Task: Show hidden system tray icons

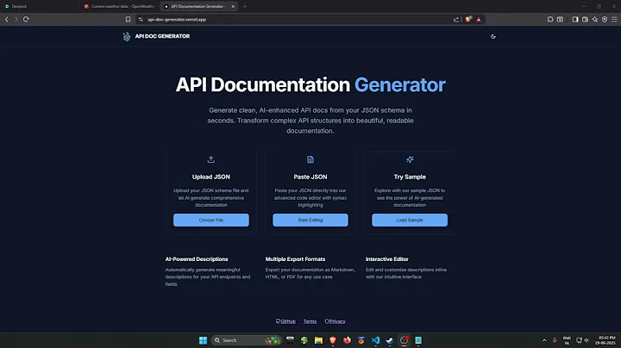Action: tap(544, 340)
